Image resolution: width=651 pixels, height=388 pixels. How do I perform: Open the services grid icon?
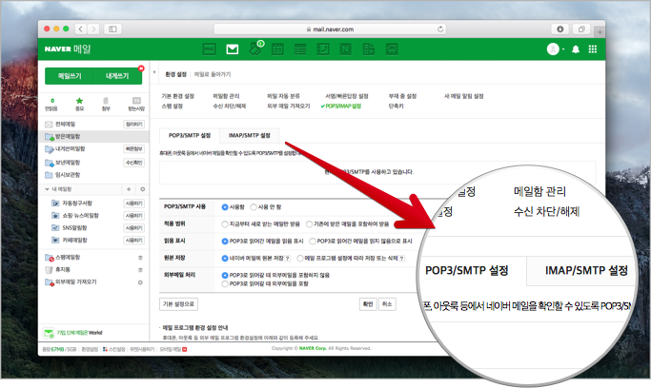tap(593, 49)
